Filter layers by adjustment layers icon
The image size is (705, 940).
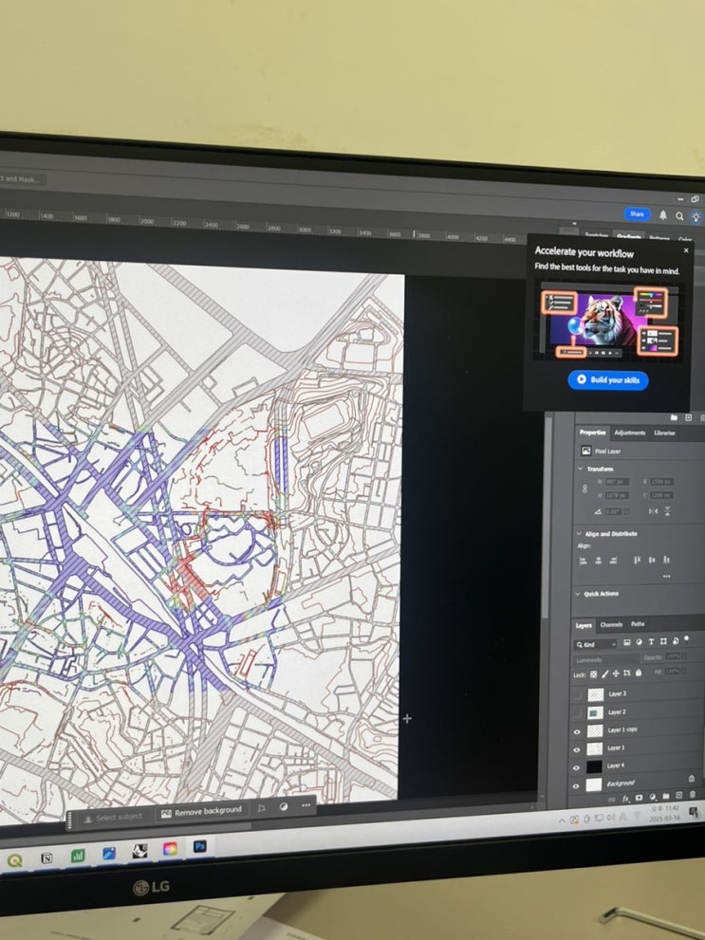pyautogui.click(x=639, y=642)
